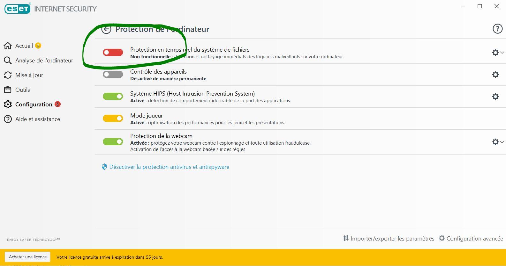Go to Mise à jour section
The height and width of the screenshot is (266, 506).
29,75
